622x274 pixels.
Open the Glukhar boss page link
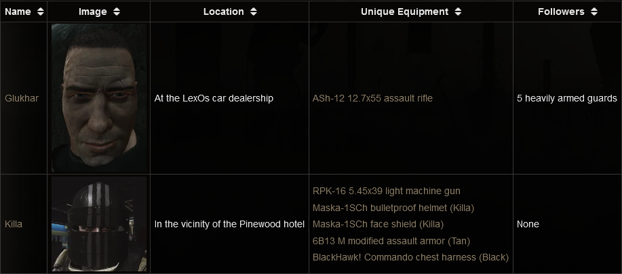point(22,98)
